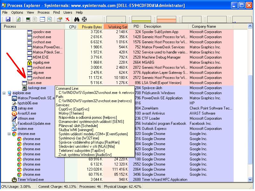Open the Users menu
The width and height of the screenshot is (255, 191).
point(68,12)
